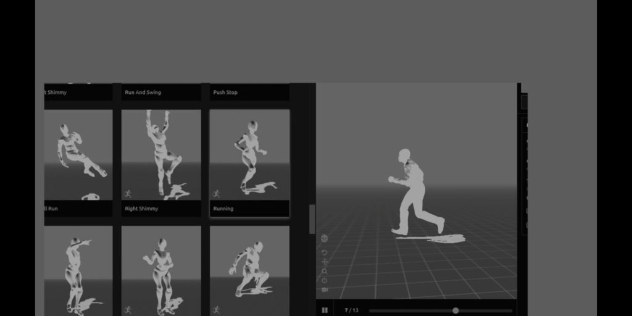Image resolution: width=632 pixels, height=316 pixels.
Task: Select the Right Shimmy hanging-pose thumbnail
Action: pyautogui.click(x=161, y=154)
